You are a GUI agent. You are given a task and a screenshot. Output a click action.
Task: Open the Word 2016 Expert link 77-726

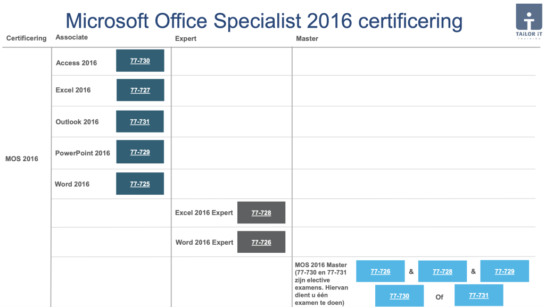(x=261, y=242)
